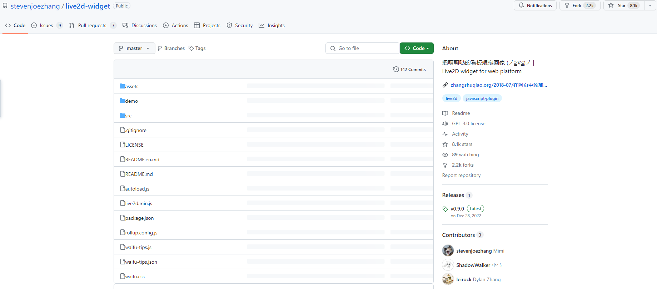Click the LICENSE file icon
The width and height of the screenshot is (657, 289).
click(x=123, y=144)
